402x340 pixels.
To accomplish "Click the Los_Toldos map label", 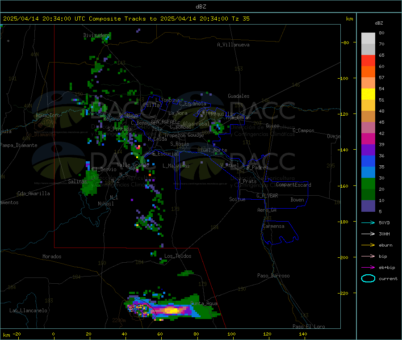I will 178,256.
